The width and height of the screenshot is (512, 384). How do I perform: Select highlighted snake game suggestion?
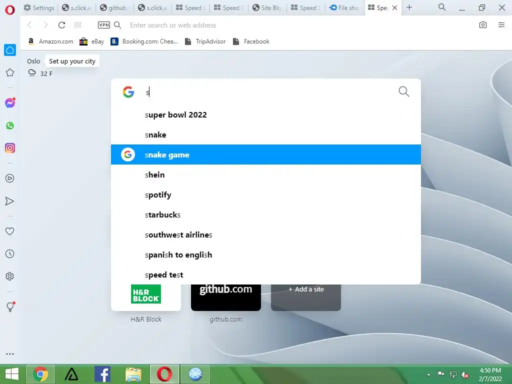point(266,154)
